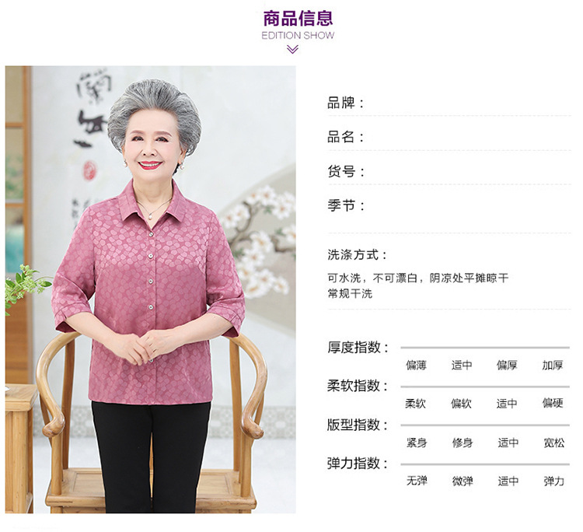Click the EDITION SHOW subtitle text

click(x=298, y=36)
